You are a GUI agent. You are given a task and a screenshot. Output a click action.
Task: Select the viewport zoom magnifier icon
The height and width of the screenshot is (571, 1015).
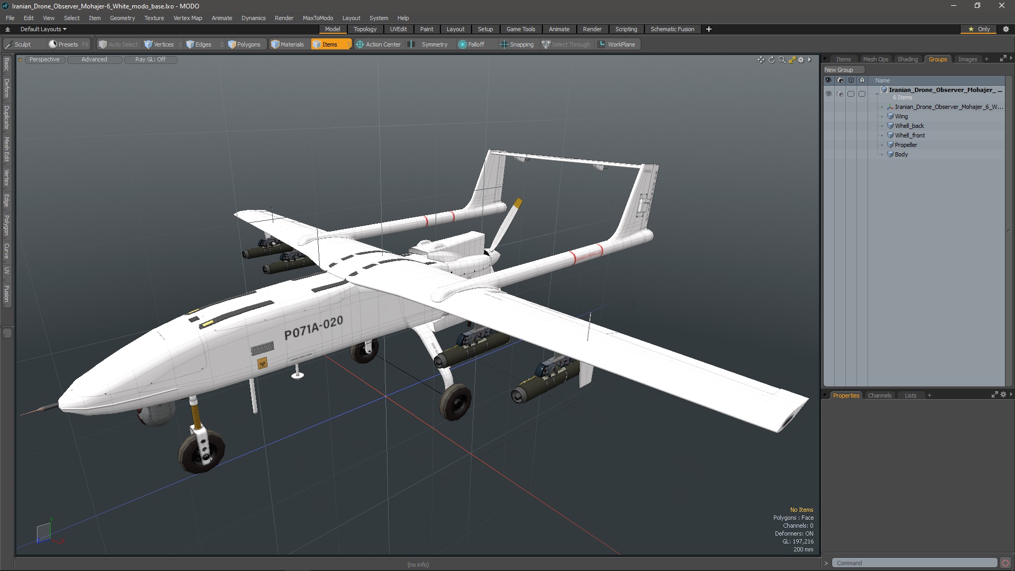coord(782,60)
